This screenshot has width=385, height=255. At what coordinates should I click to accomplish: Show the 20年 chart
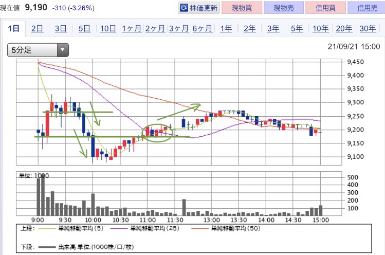(x=344, y=29)
